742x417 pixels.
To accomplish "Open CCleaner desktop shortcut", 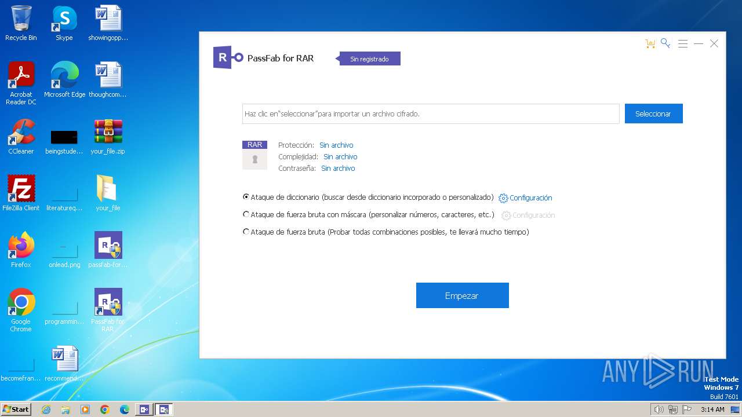I will 21,137.
